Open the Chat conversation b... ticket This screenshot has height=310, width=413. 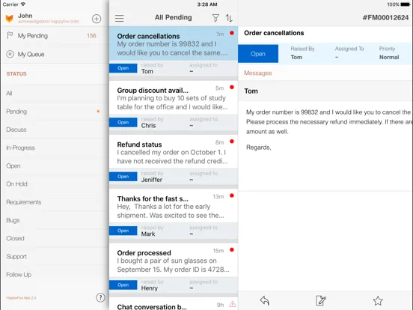tap(174, 304)
